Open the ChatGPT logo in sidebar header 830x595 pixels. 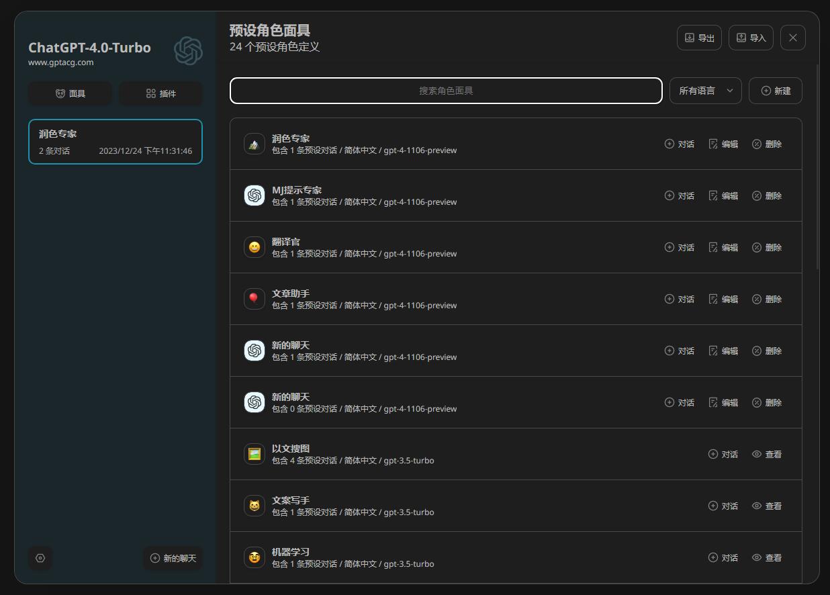point(188,51)
